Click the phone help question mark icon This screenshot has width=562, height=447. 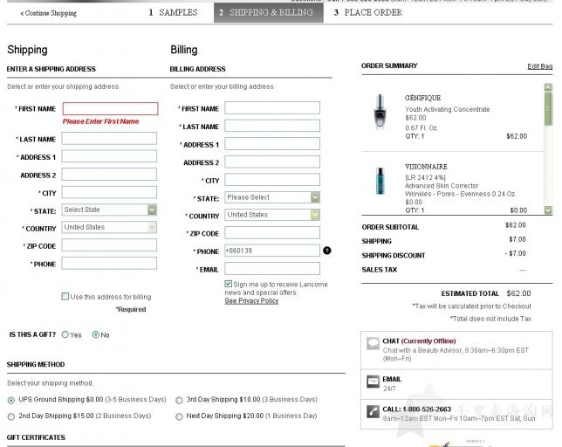point(326,251)
